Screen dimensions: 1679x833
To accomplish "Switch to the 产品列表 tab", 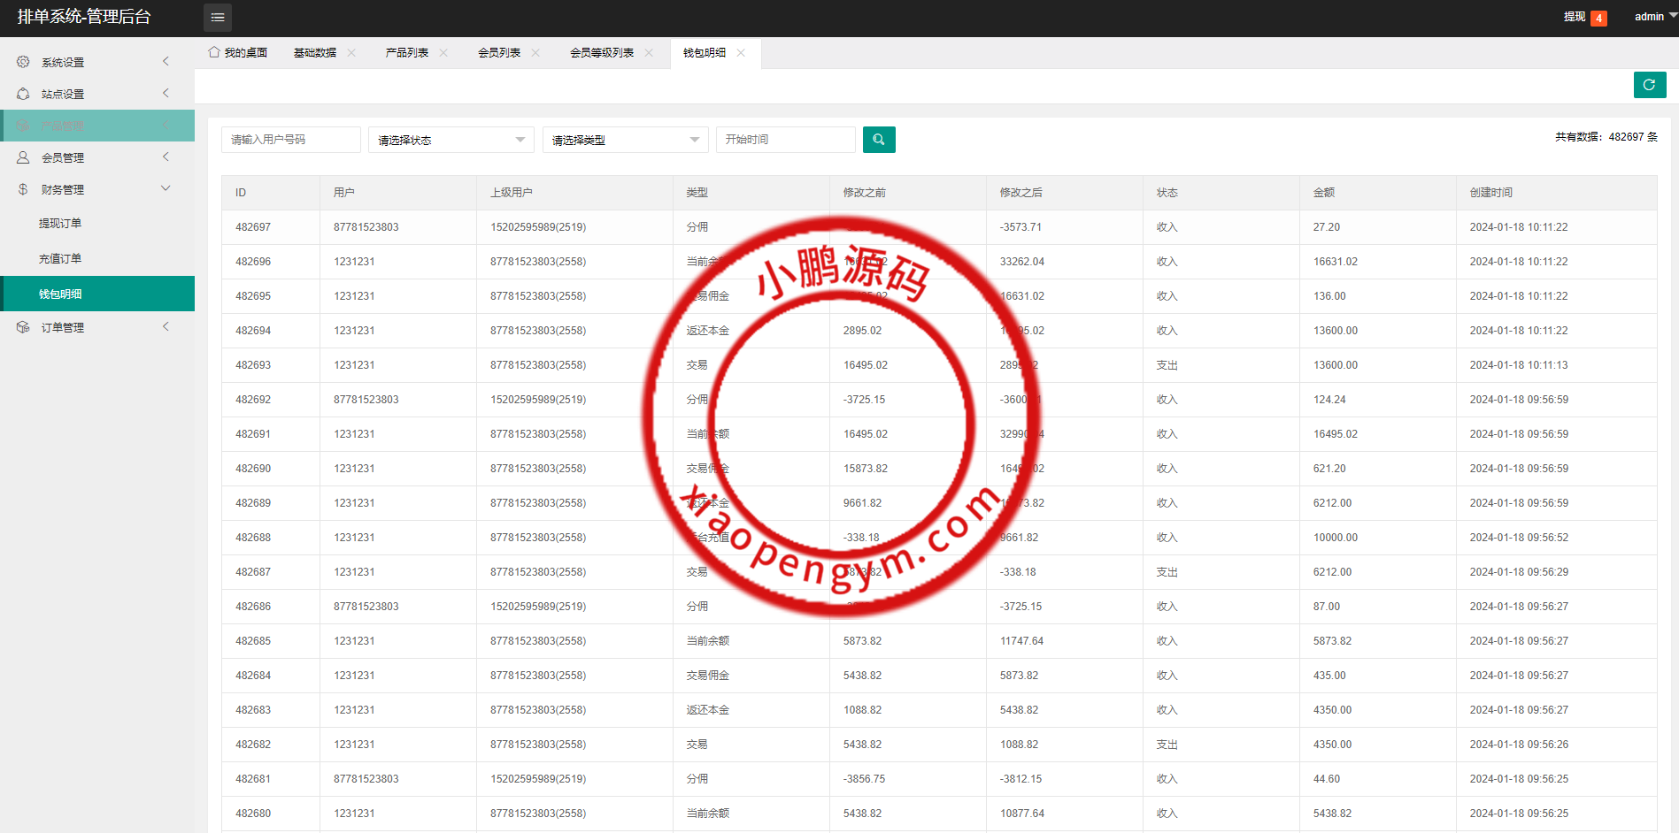I will pyautogui.click(x=406, y=53).
